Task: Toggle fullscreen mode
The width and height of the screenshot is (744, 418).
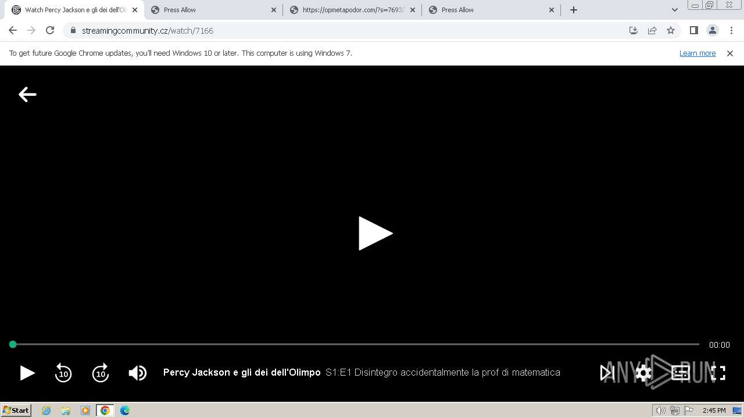Action: [x=718, y=373]
